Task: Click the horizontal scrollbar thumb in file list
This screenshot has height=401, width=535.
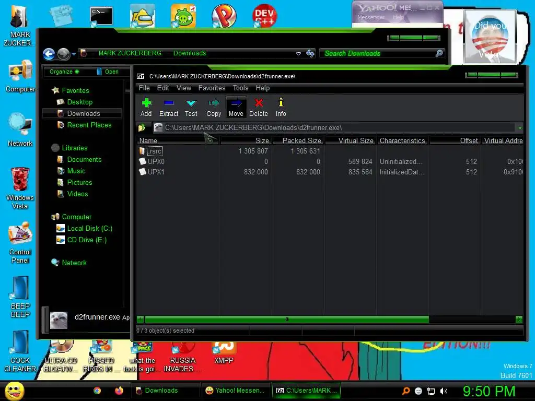Action: (287, 320)
